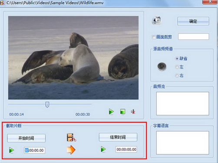Play from start time using green arrow
Screen dimensions: 218x163
(x=12, y=150)
